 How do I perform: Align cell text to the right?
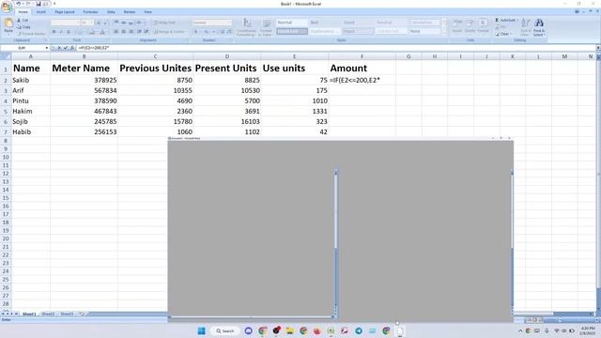[x=131, y=32]
